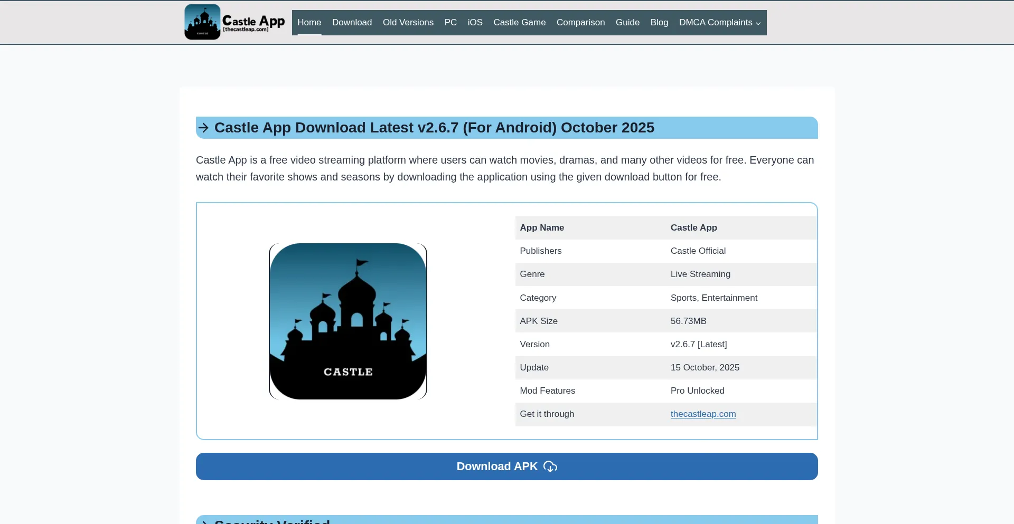1014x524 pixels.
Task: Expand the DMCA Complaints dropdown menu
Action: coord(719,23)
